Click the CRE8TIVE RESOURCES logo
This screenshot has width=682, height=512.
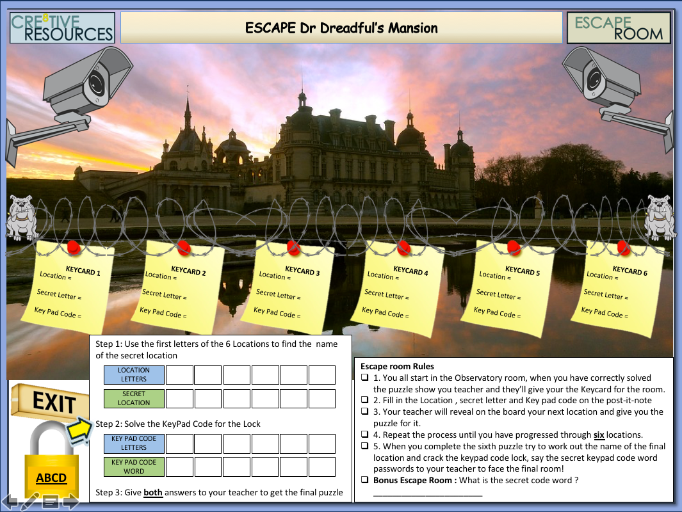[61, 28]
